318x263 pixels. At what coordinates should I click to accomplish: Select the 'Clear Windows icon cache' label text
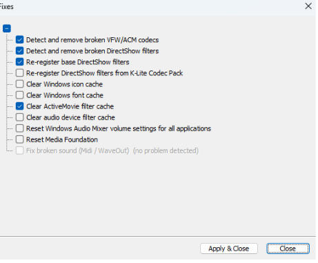64,84
